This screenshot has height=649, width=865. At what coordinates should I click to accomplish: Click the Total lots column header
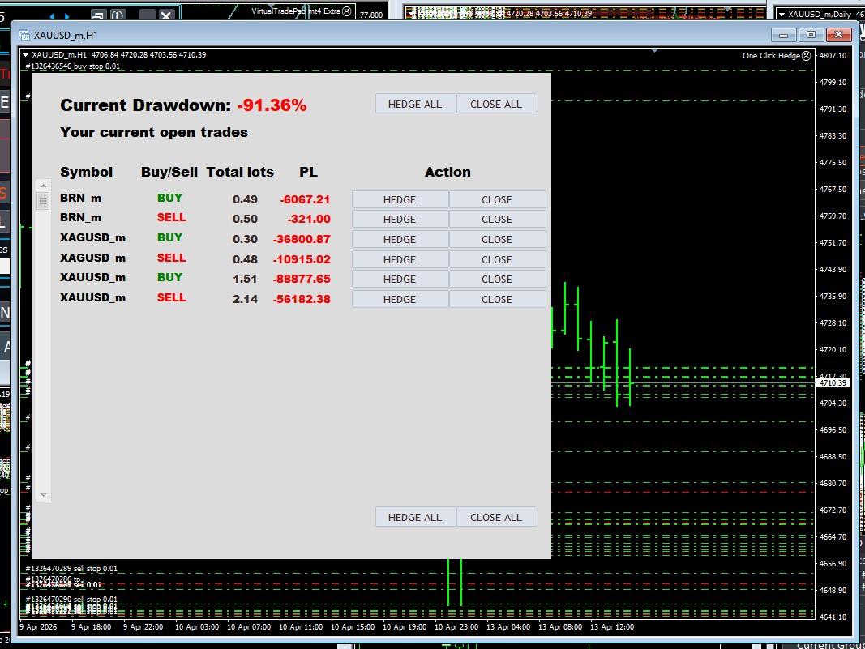tap(240, 172)
